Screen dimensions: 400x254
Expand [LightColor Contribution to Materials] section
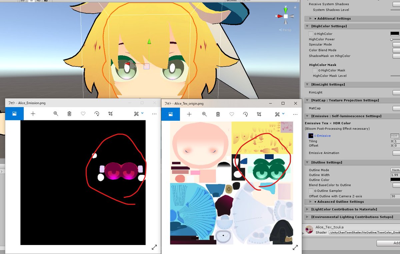pyautogui.click(x=307, y=209)
